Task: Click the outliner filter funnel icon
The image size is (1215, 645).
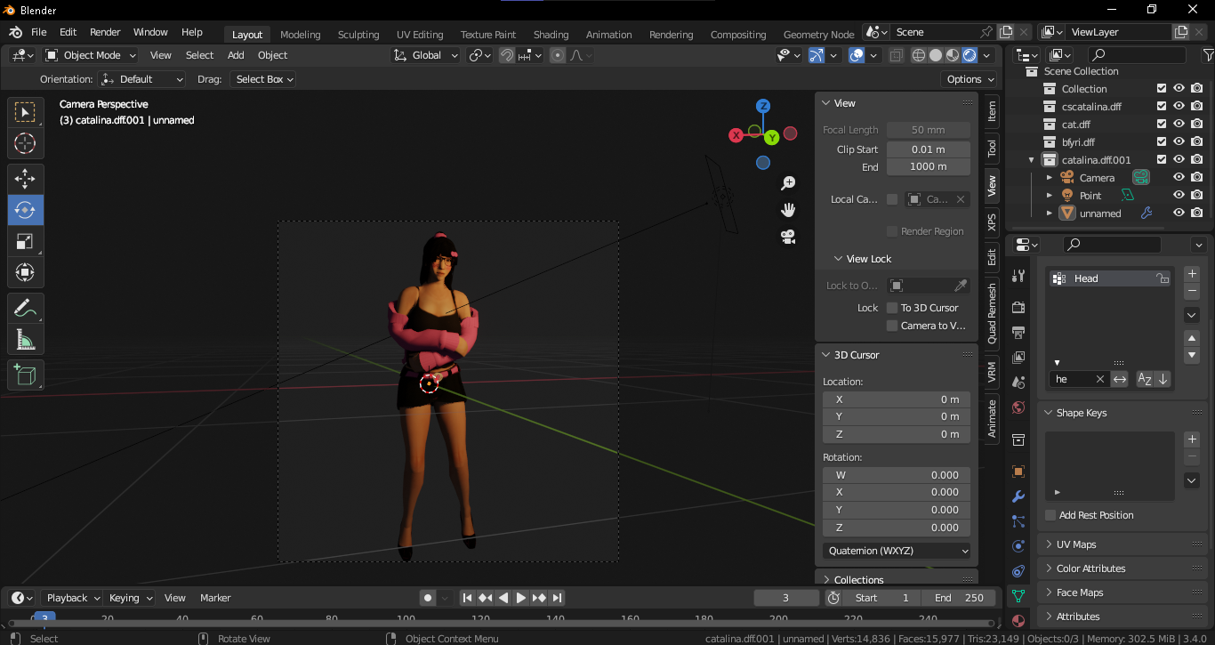Action: (1207, 55)
